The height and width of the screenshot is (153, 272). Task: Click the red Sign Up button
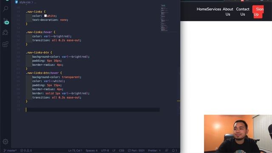click(258, 12)
